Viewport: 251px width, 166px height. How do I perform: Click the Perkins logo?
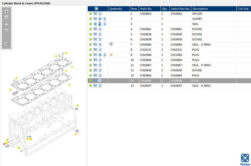(x=245, y=159)
